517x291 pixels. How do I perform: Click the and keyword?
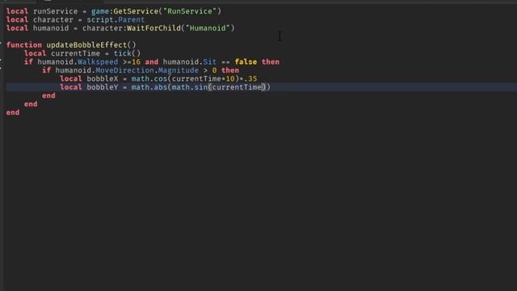(x=152, y=62)
